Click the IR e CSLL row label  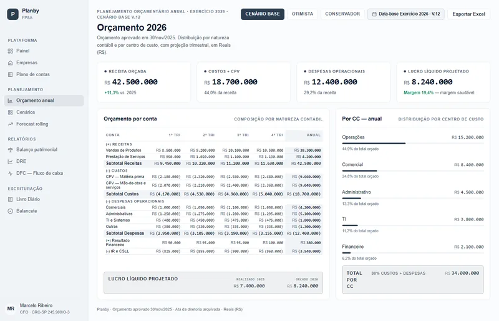[x=117, y=251]
